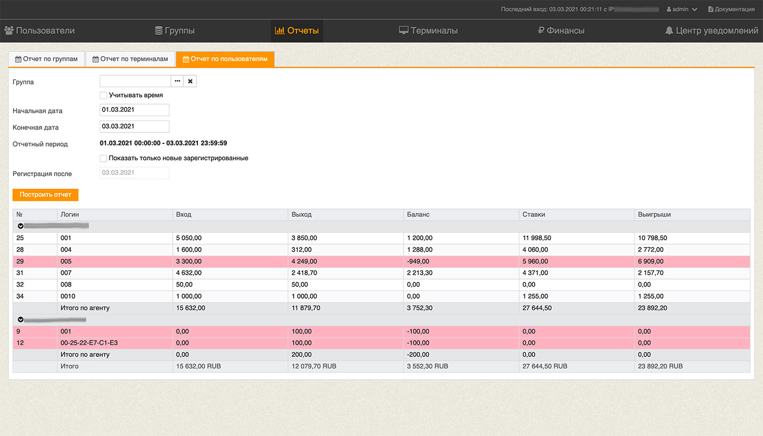
Task: Click the Начальная дата input field
Action: click(134, 110)
